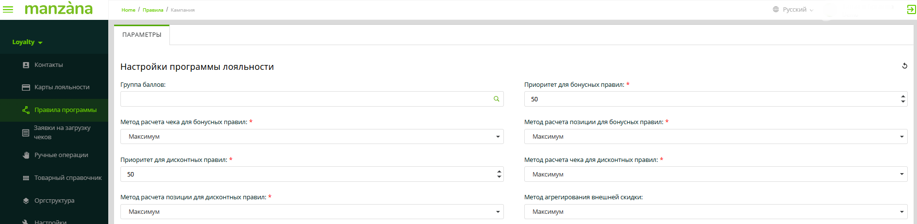Open Метод расчета позиции для дисконтных правил dropdown
This screenshot has width=917, height=224.
(x=312, y=212)
